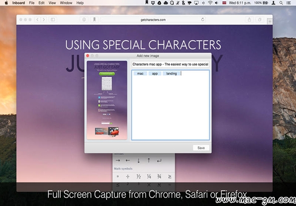Screen dimensions: 296x206
Task: Open Spotlight search
Action: click(281, 3)
